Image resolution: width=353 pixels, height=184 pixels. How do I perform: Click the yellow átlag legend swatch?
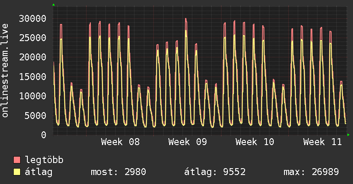pos(17,172)
